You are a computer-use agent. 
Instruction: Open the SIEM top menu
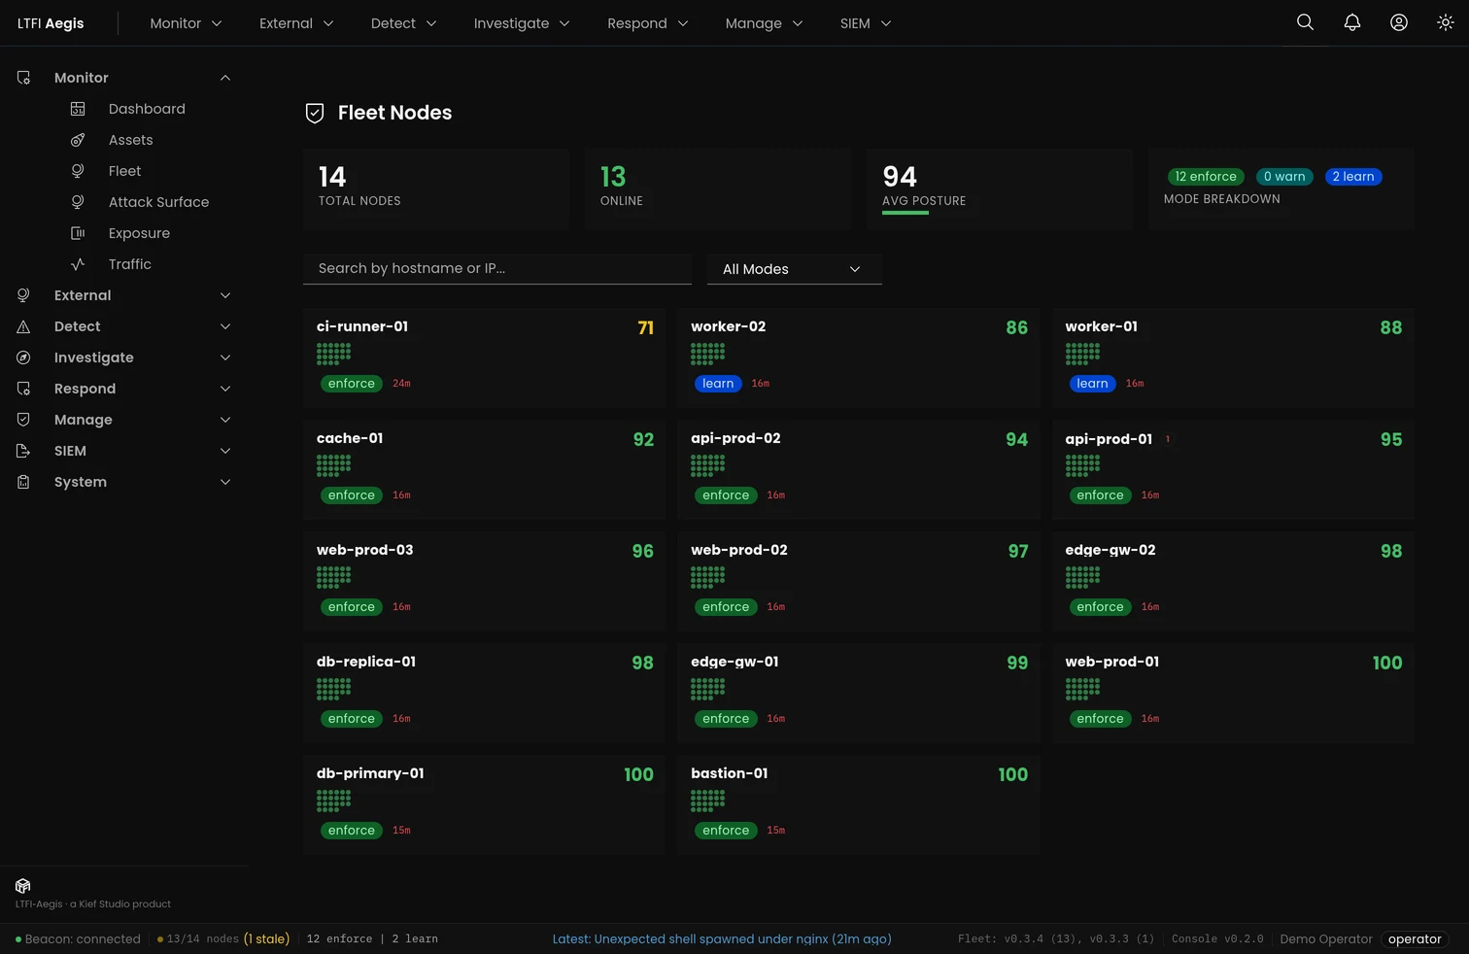point(866,23)
